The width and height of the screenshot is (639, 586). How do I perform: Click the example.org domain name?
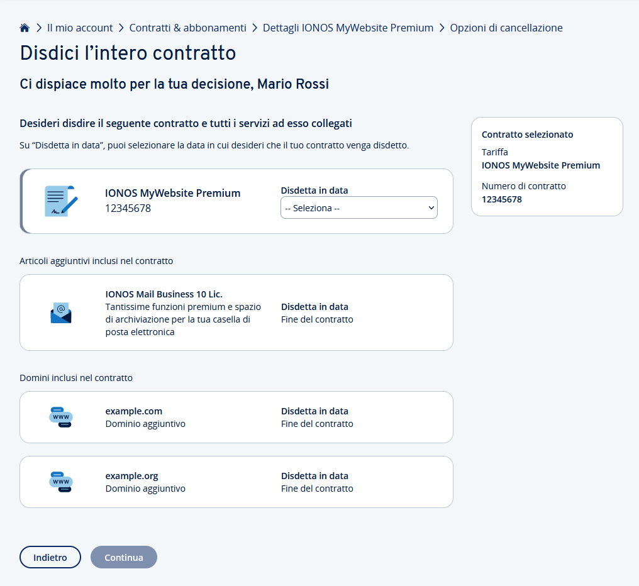click(131, 476)
